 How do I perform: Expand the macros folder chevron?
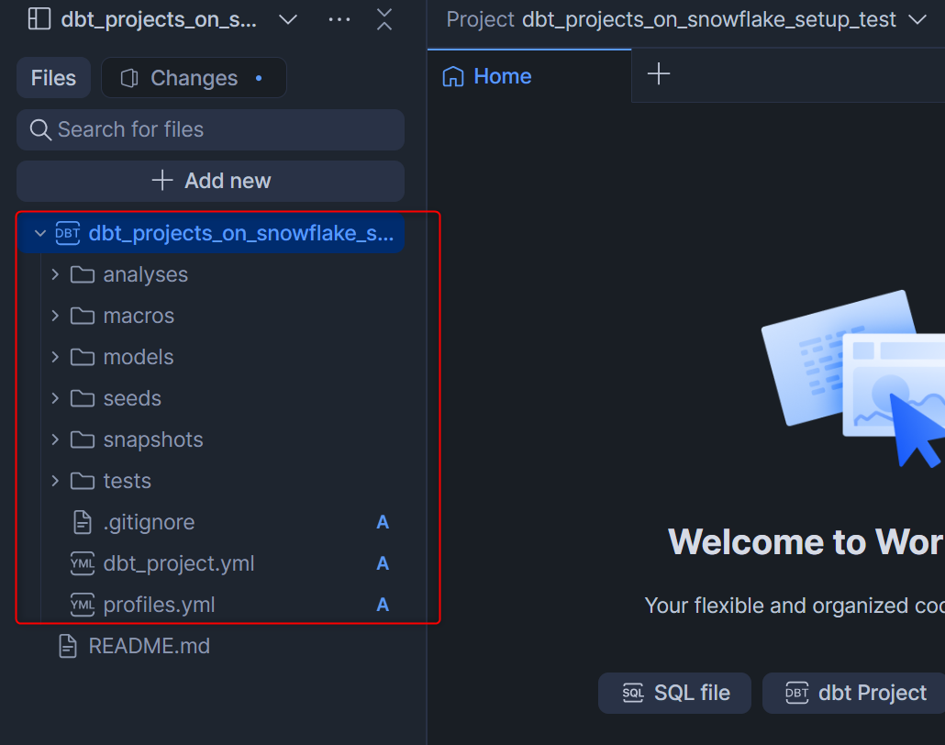[55, 316]
